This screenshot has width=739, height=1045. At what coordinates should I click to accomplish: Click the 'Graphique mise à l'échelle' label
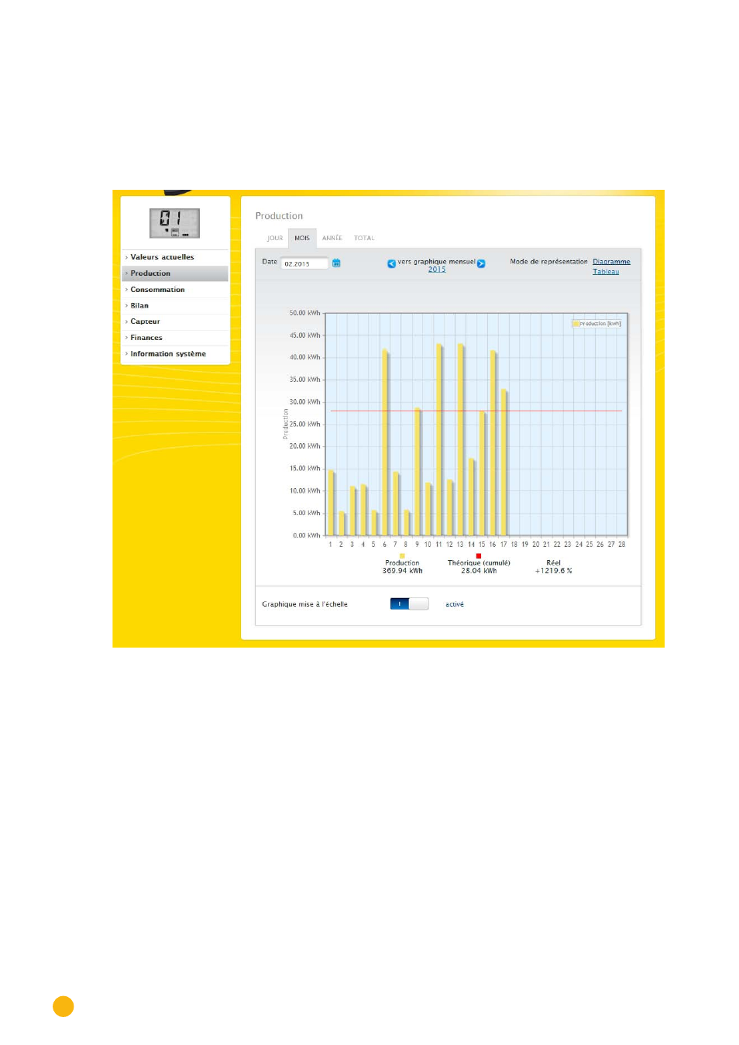point(304,605)
